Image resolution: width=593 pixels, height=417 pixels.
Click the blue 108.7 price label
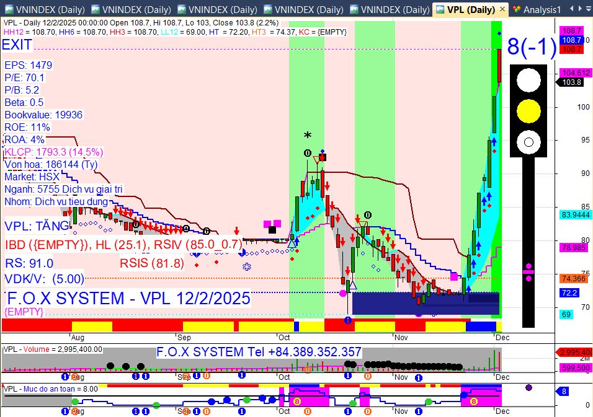(x=571, y=40)
